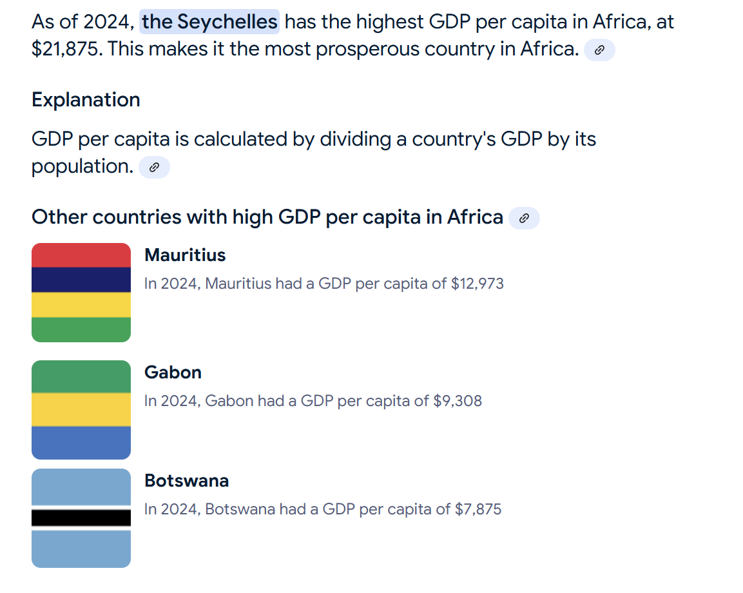Click the Mauritius flag image
This screenshot has width=743, height=593.
point(81,293)
